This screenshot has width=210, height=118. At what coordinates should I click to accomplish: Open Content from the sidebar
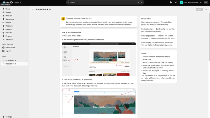[x=14, y=29]
